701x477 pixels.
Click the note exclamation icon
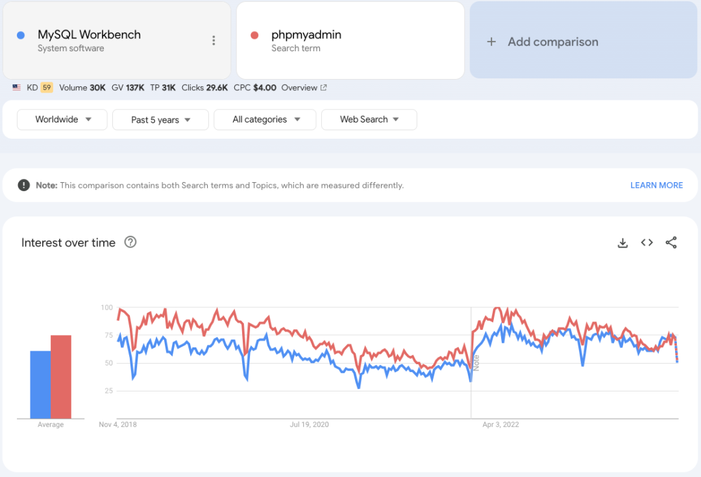coord(24,185)
